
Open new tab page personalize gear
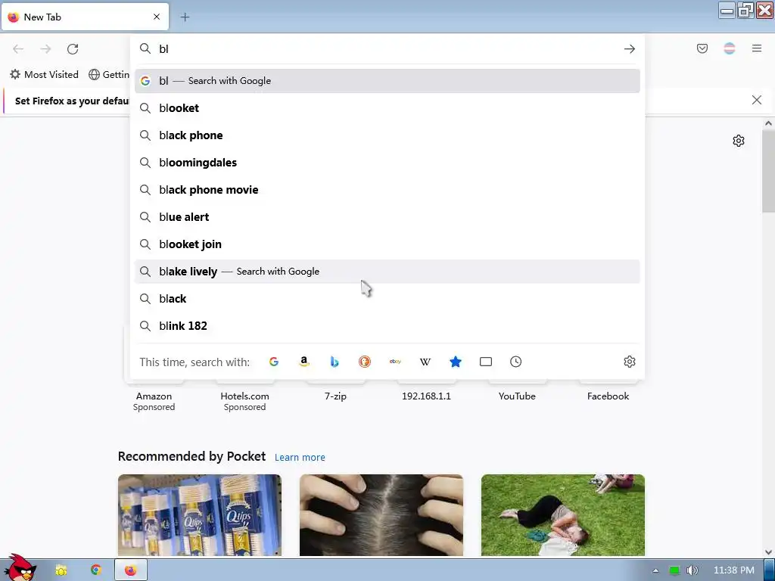(x=739, y=141)
